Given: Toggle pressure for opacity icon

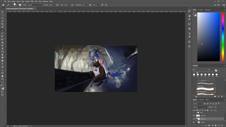Looking at the screenshot, I should [x=57, y=5].
